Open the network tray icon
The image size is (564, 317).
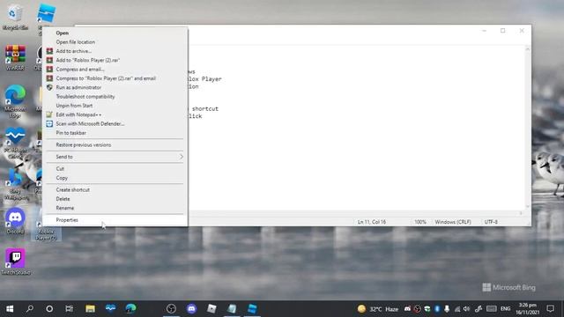[456, 309]
